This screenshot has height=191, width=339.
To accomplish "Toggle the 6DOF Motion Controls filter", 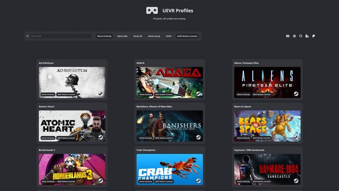I will [x=187, y=36].
